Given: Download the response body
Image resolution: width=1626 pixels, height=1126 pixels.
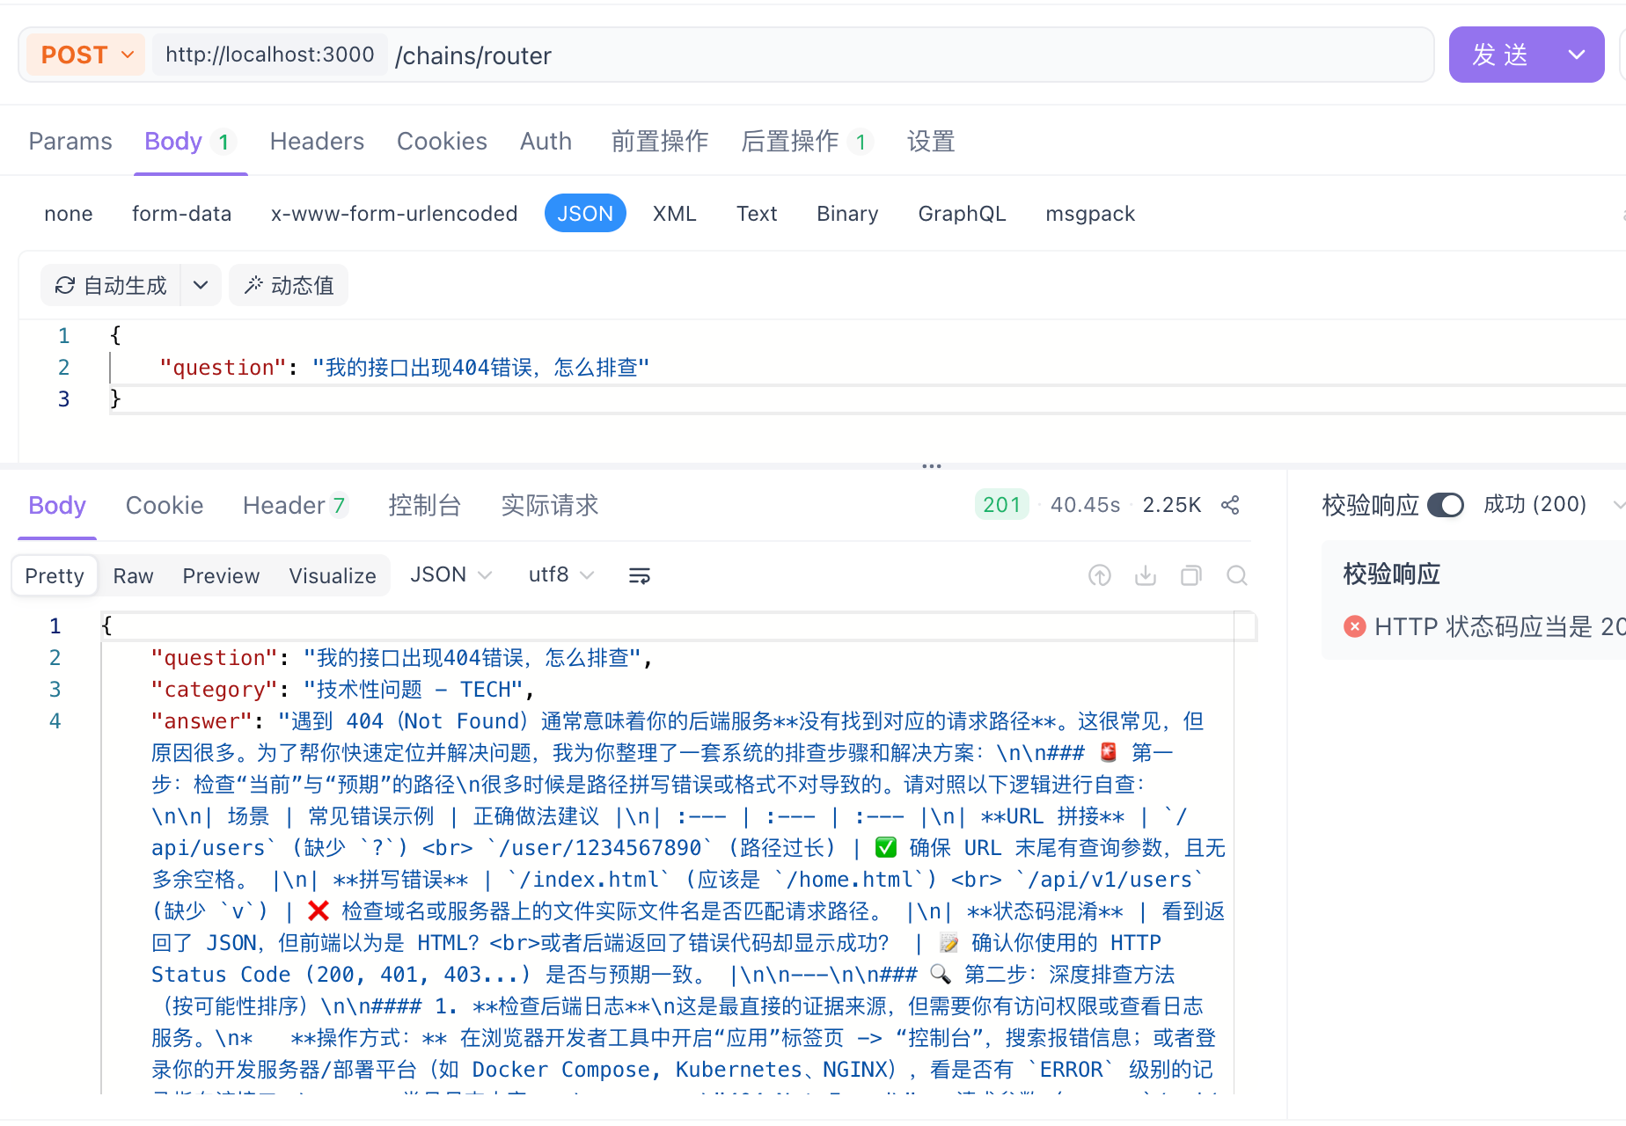Looking at the screenshot, I should tap(1146, 575).
